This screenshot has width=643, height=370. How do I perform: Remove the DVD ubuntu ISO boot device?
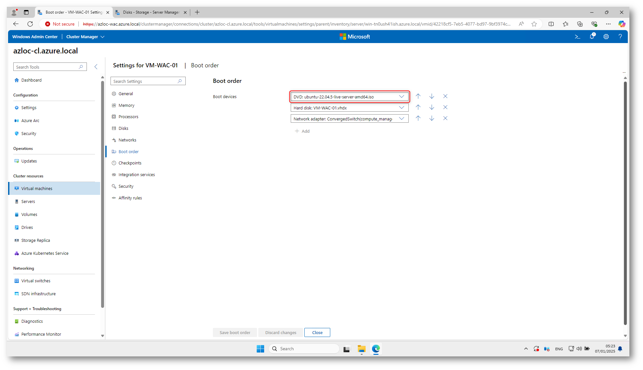pos(445,96)
